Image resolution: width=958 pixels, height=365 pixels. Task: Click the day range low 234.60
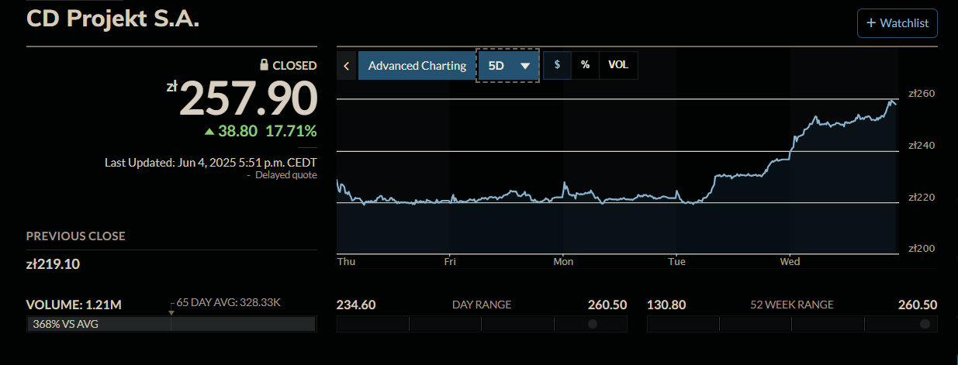[x=356, y=305]
